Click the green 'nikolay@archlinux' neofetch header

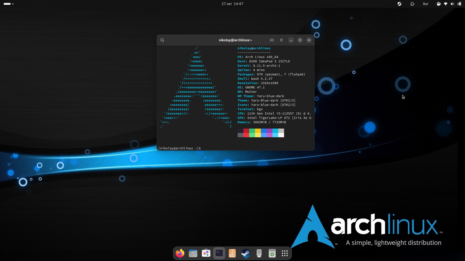click(254, 48)
